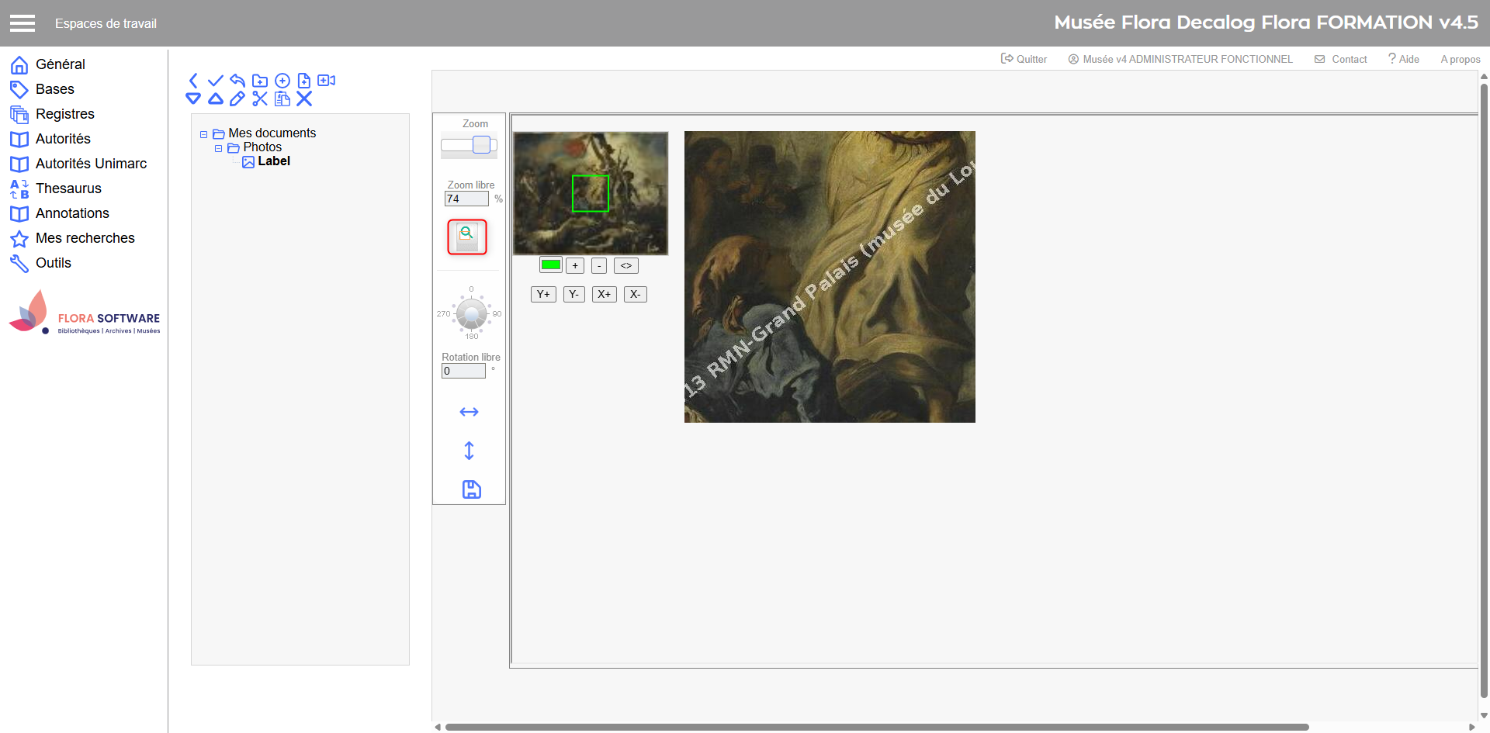
Task: Click the paste clipboard icon
Action: tap(282, 99)
